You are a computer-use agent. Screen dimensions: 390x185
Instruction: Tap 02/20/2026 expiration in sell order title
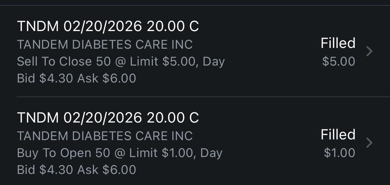pyautogui.click(x=103, y=27)
